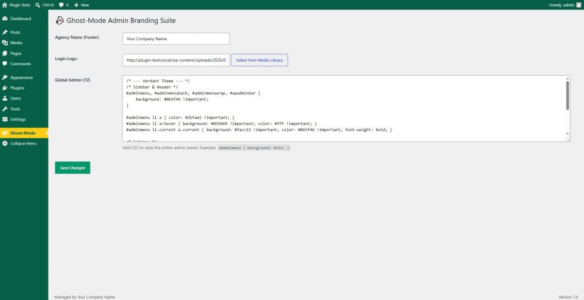Open the Dashboard menu item
Viewport: 584px width, 300px height.
pos(24,19)
